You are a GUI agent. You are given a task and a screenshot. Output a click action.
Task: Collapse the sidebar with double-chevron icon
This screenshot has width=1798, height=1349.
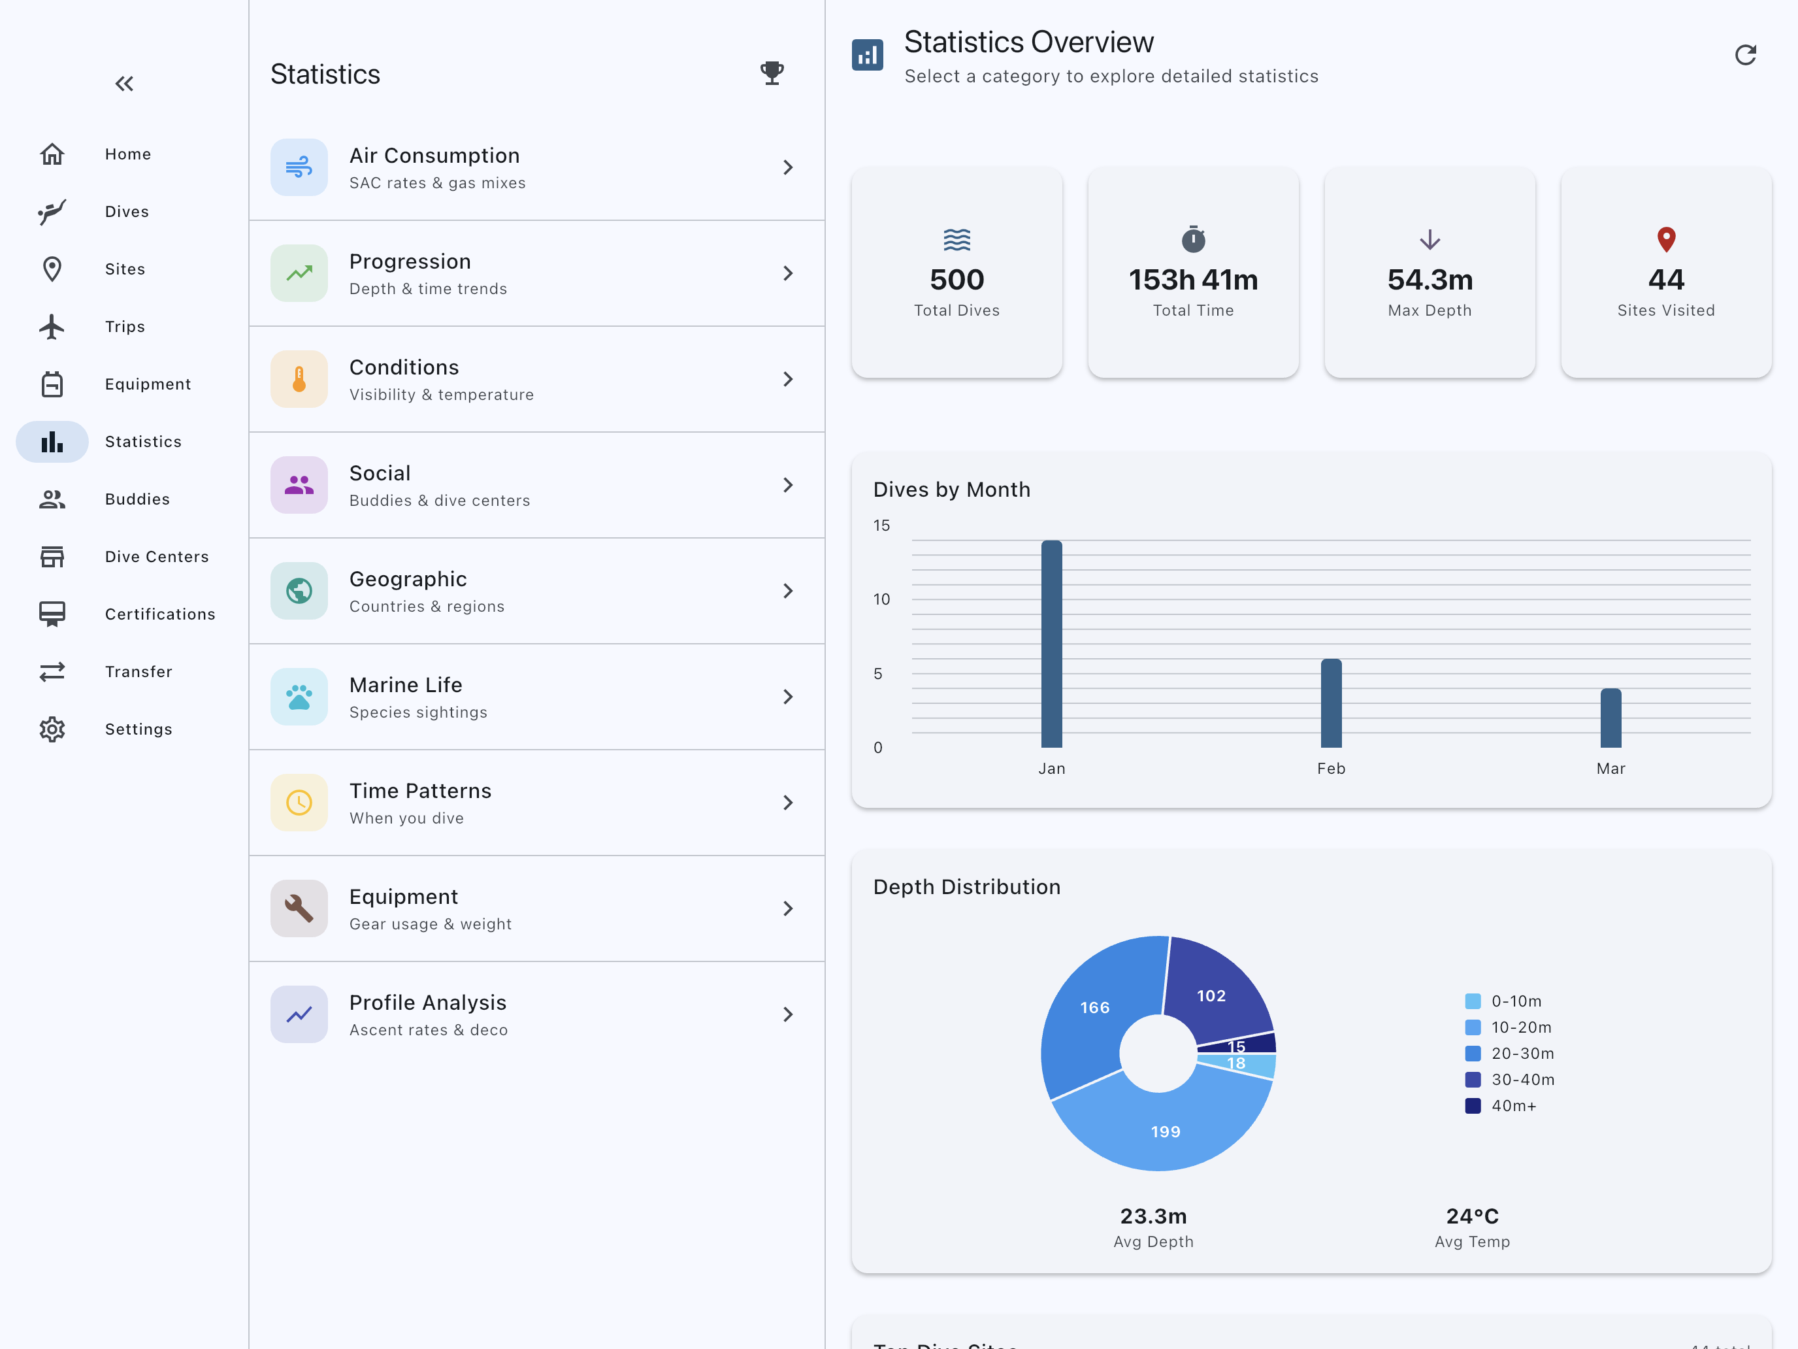124,84
